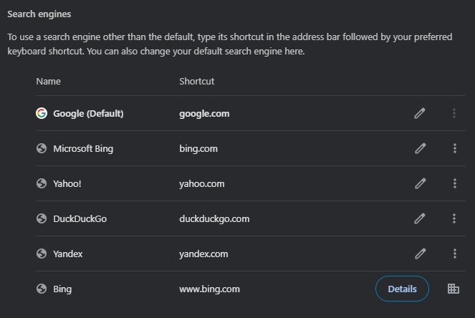Edit the Microsoft Bing search engine
The width and height of the screenshot is (475, 318).
click(420, 148)
